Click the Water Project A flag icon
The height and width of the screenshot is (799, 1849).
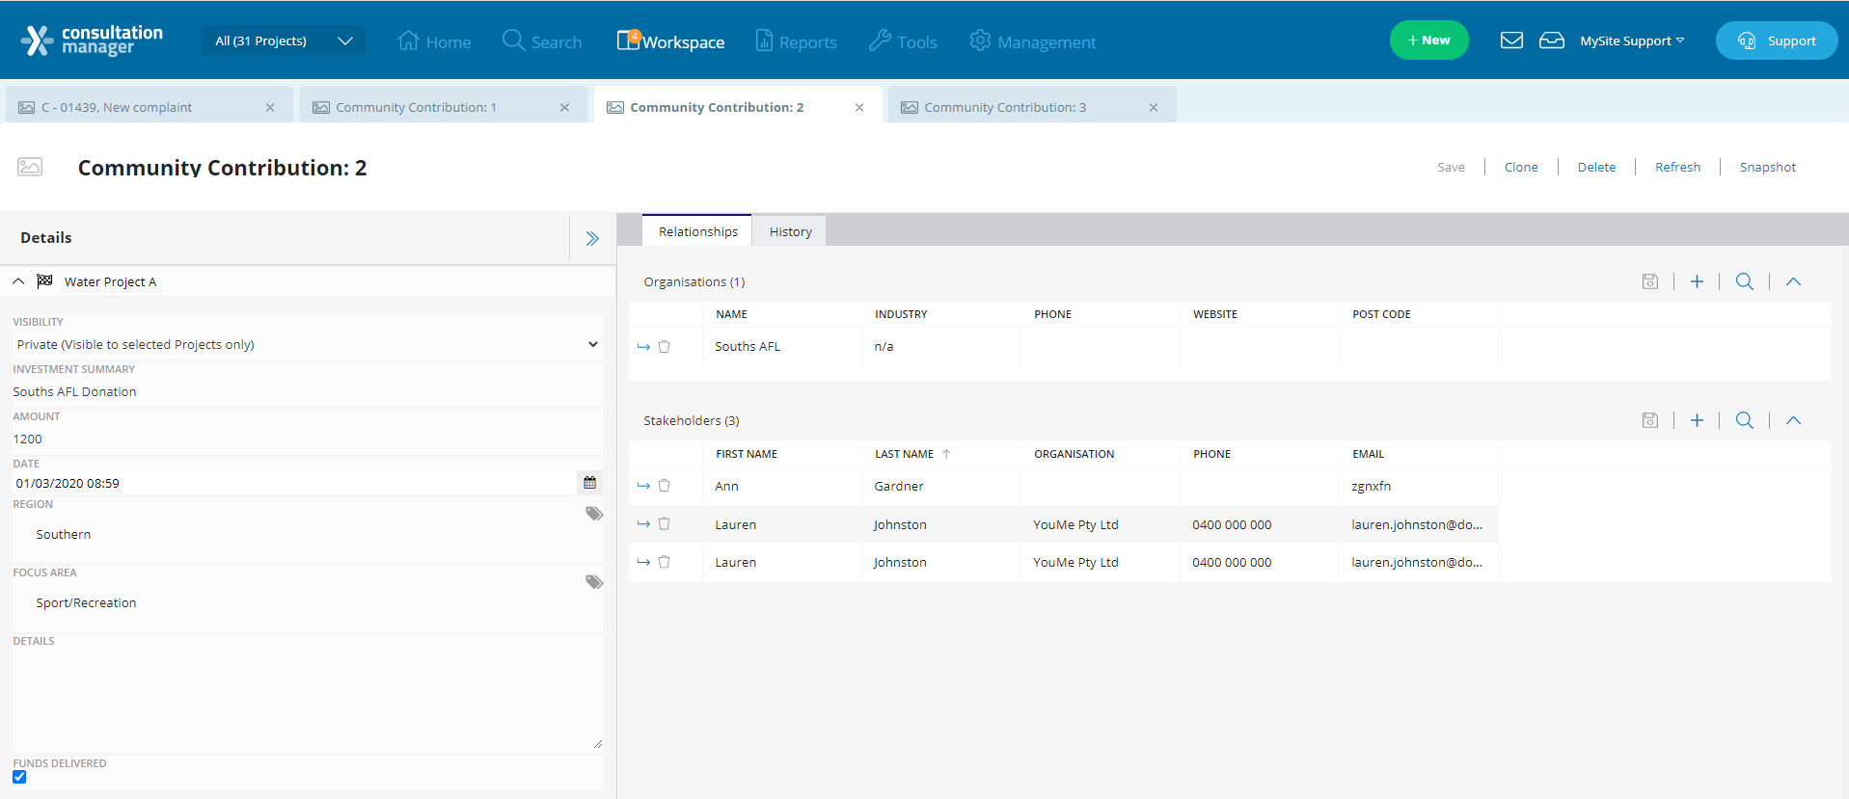[x=44, y=281]
